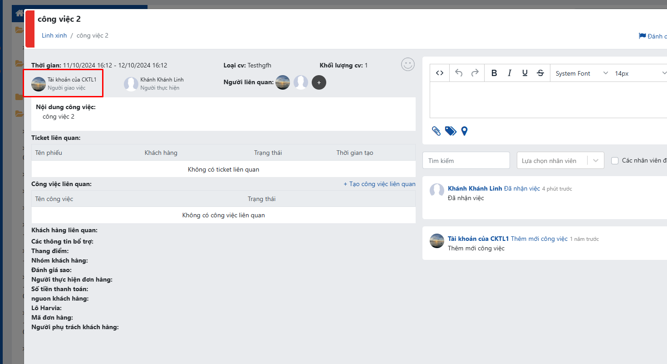Screen dimensions: 667x364
Task: Click the smiley face rating icon
Action: pos(408,65)
